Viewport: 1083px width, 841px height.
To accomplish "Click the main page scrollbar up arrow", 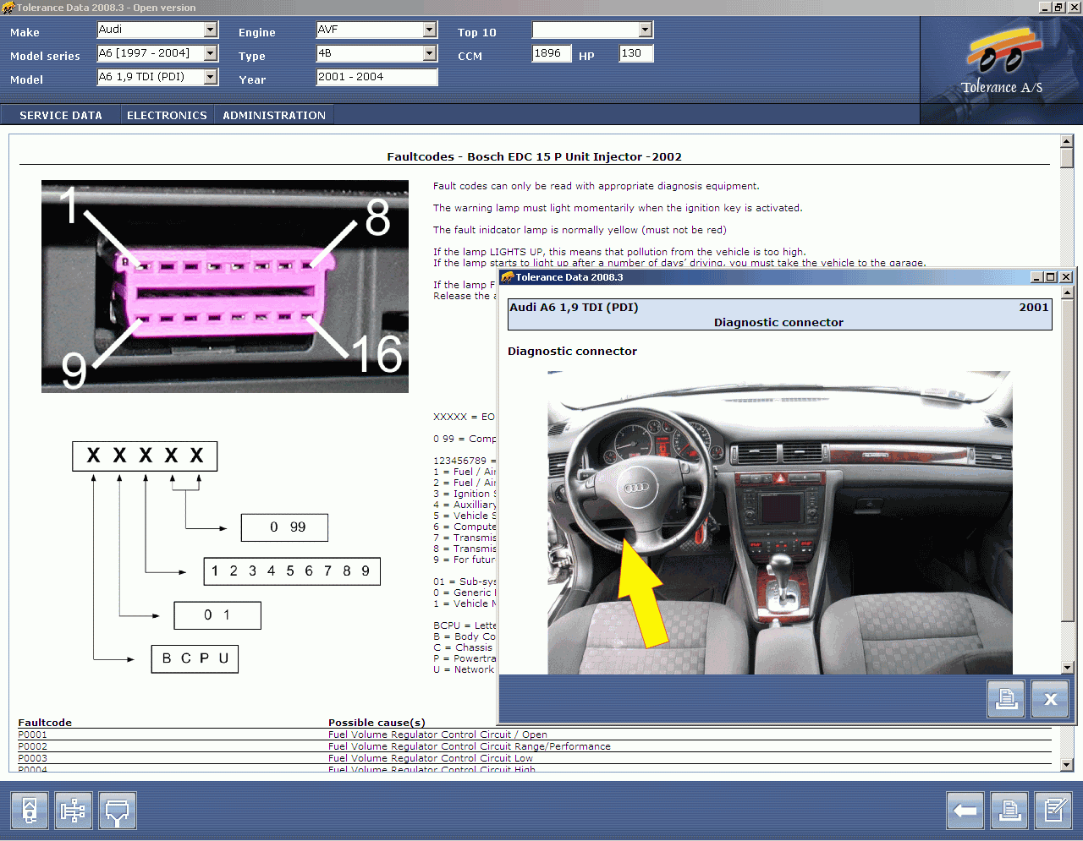I will coord(1066,141).
